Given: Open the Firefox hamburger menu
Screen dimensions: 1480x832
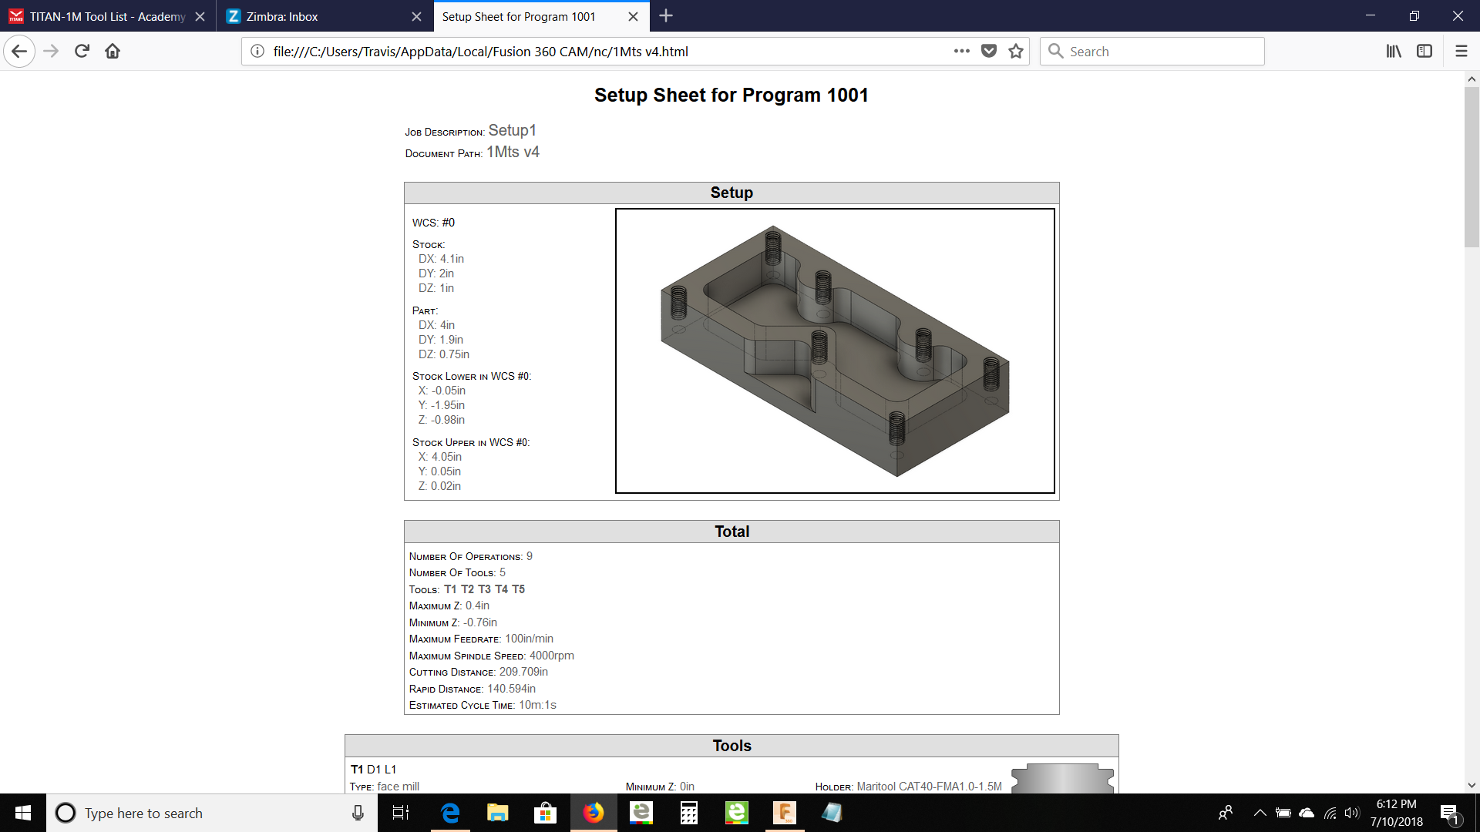Looking at the screenshot, I should 1461,52.
